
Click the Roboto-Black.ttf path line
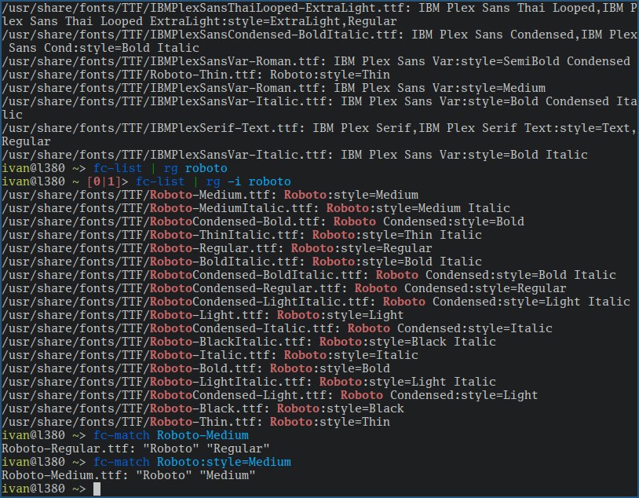tap(203, 408)
